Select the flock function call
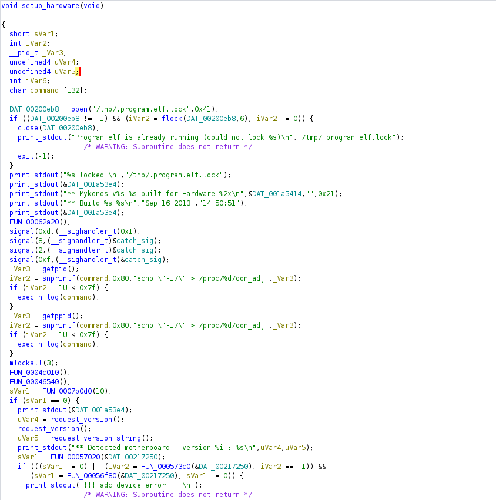 pyautogui.click(x=172, y=119)
